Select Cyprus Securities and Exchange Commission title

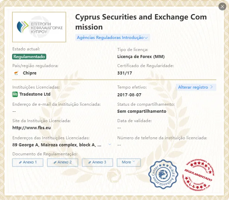[141, 22]
